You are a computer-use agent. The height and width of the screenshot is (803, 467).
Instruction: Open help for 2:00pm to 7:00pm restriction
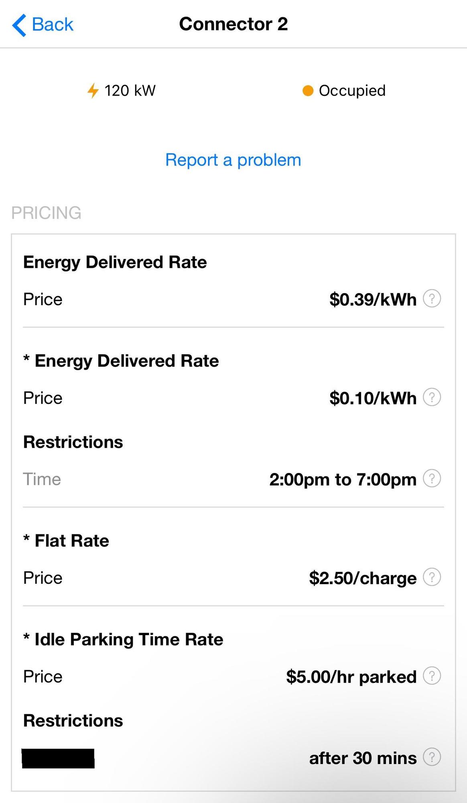(x=432, y=479)
